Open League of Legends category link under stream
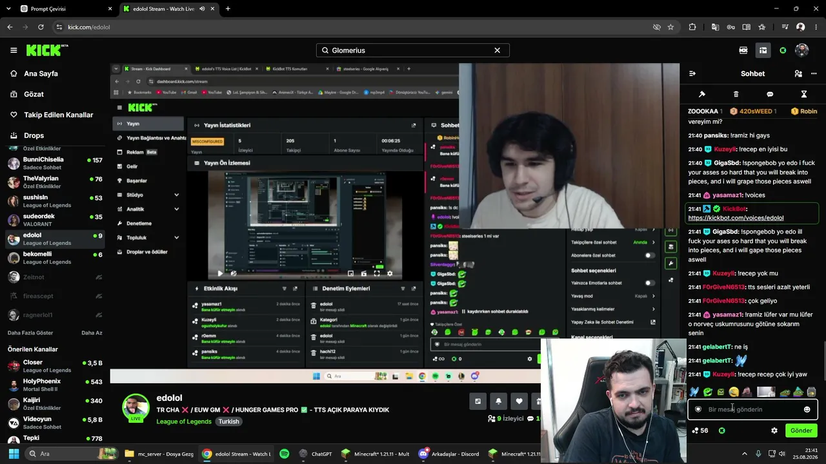This screenshot has width=826, height=464. coord(184,421)
